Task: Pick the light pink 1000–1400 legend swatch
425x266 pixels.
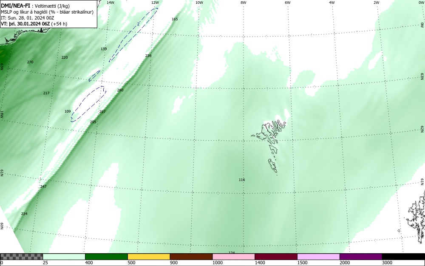Action: 234,257
